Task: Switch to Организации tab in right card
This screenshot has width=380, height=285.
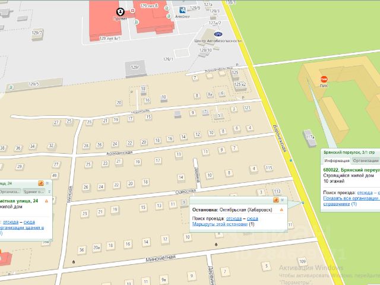Action: coord(365,160)
